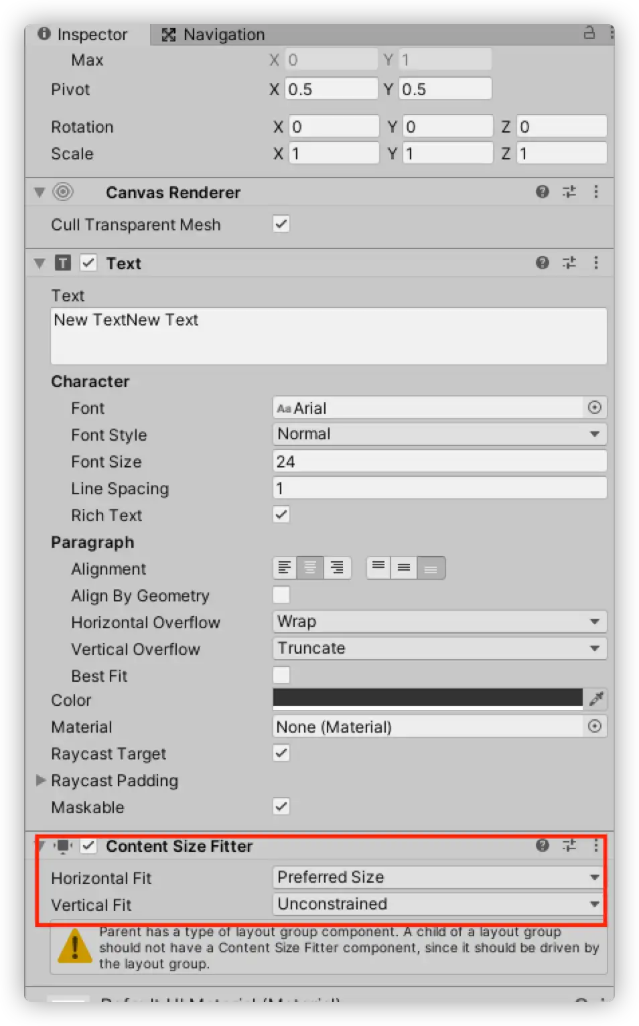Select the Inspector tab

click(x=83, y=35)
